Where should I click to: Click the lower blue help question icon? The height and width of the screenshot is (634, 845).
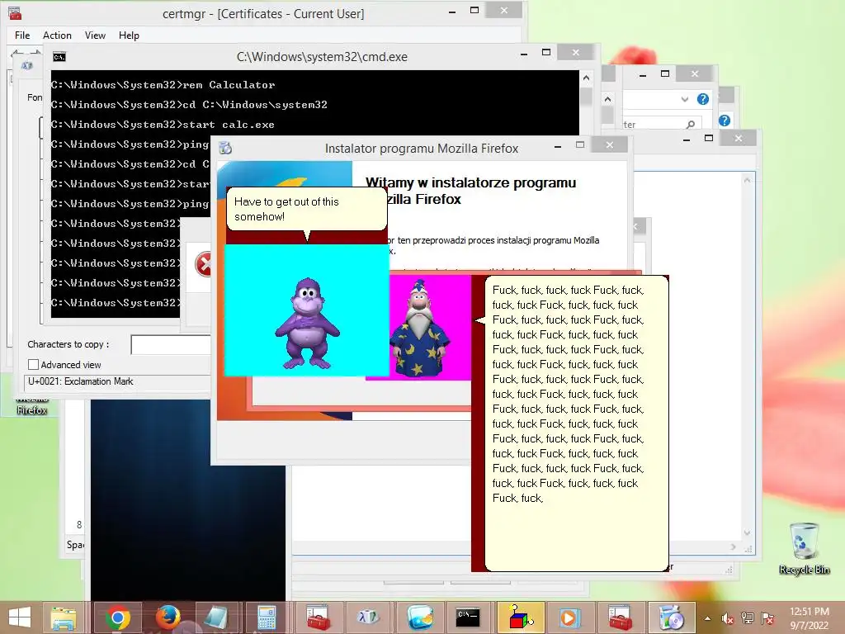(x=725, y=121)
